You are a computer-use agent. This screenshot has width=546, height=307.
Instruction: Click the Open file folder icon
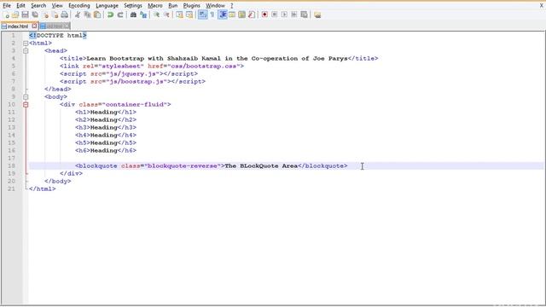point(15,14)
